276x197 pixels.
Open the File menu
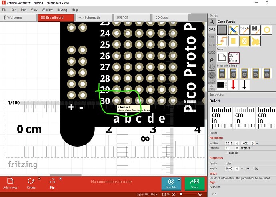coord(4,10)
